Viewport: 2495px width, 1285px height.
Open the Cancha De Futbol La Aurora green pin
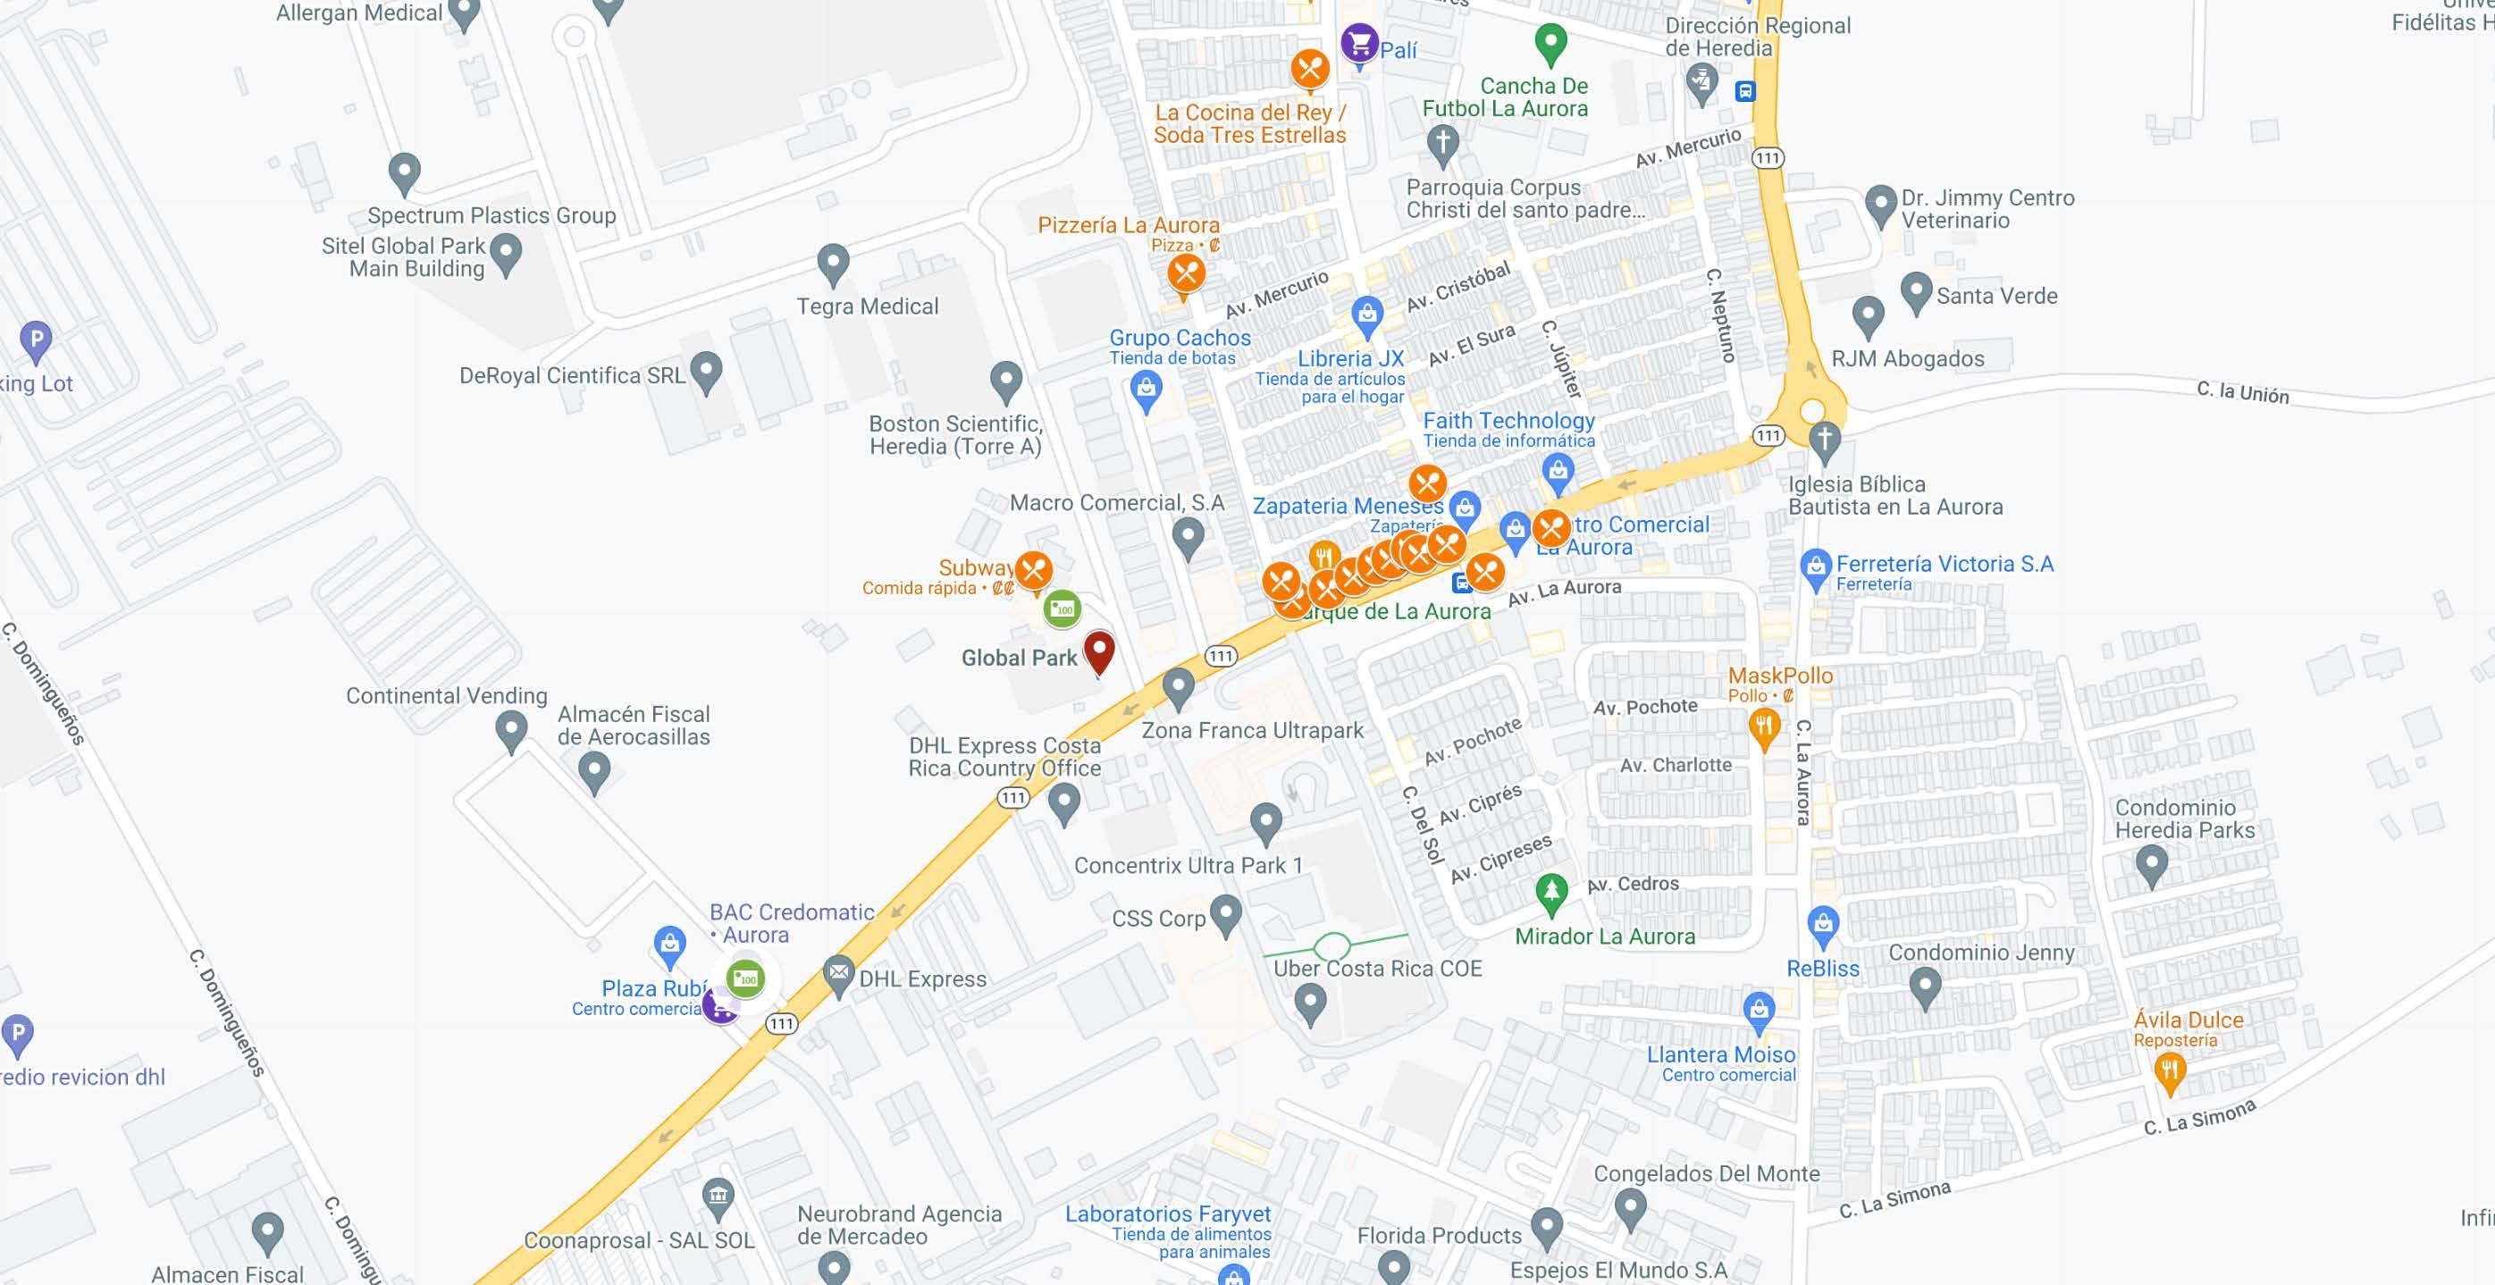[1550, 45]
